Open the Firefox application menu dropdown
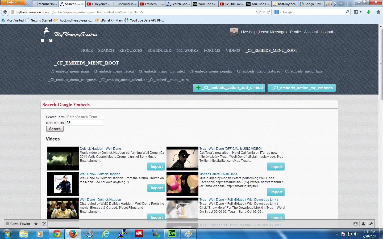The height and width of the screenshot is (239, 383). click(12, 2)
